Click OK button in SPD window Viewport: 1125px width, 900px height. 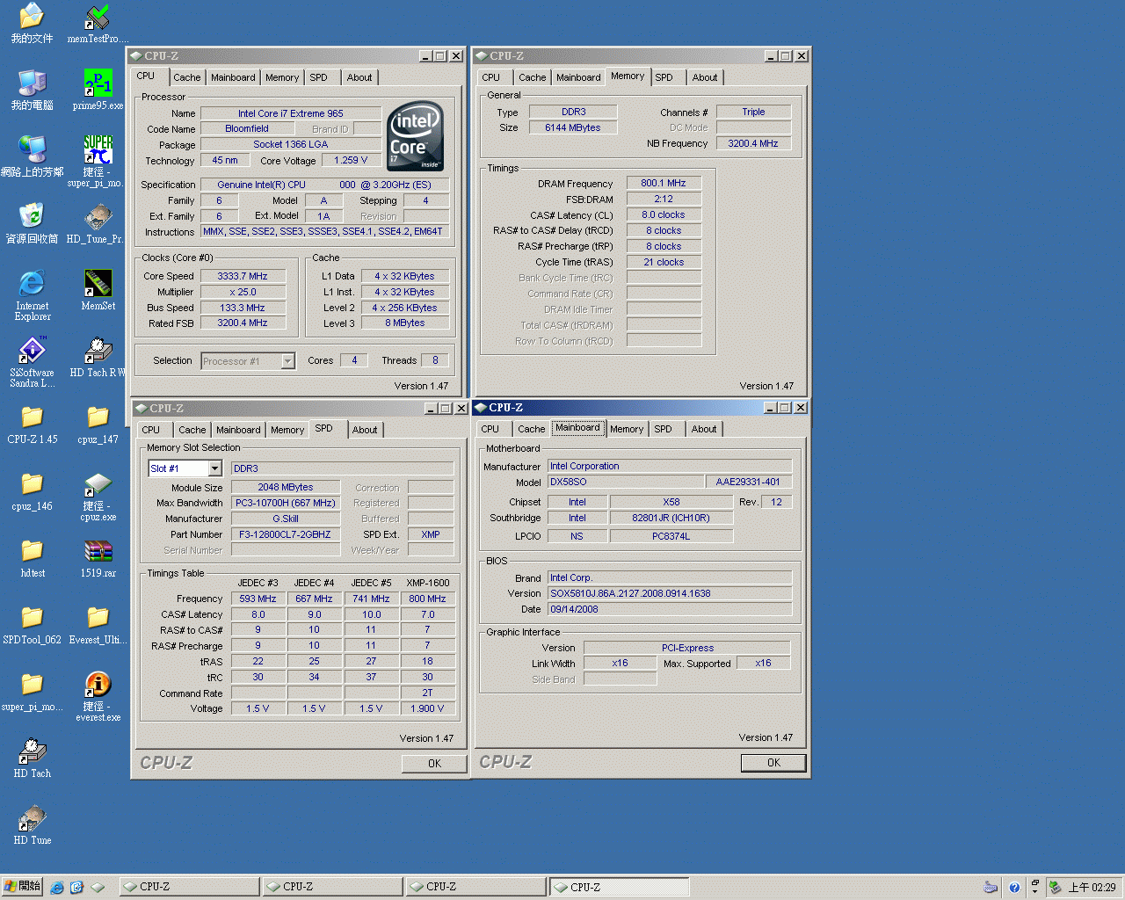(x=434, y=764)
